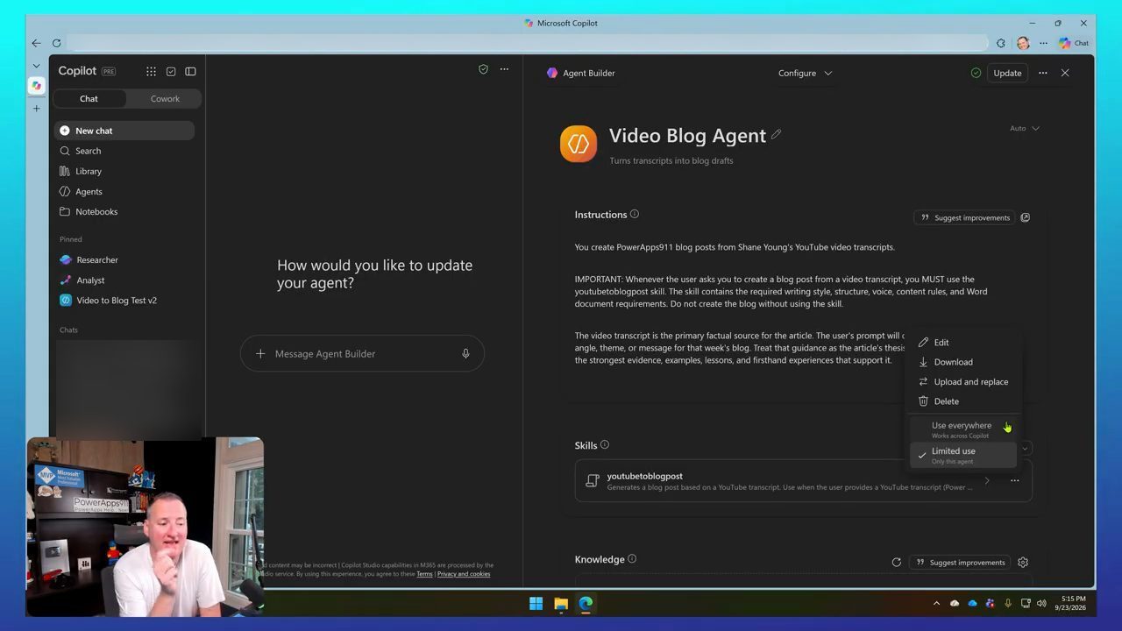Screen dimensions: 1122x631
Task: Open Knowledge settings gear
Action: coord(1023,563)
